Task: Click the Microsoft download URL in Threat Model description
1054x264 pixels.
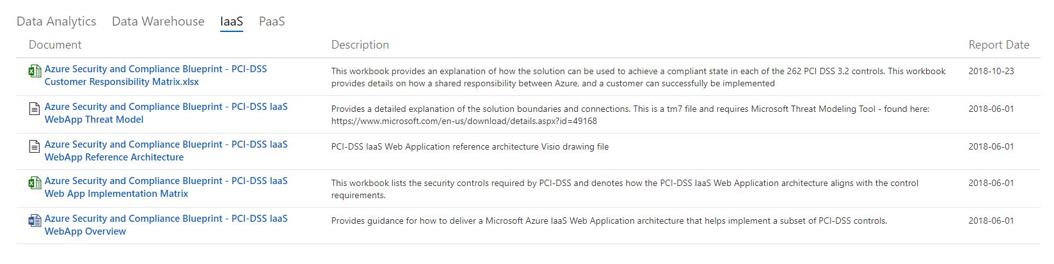Action: (464, 121)
